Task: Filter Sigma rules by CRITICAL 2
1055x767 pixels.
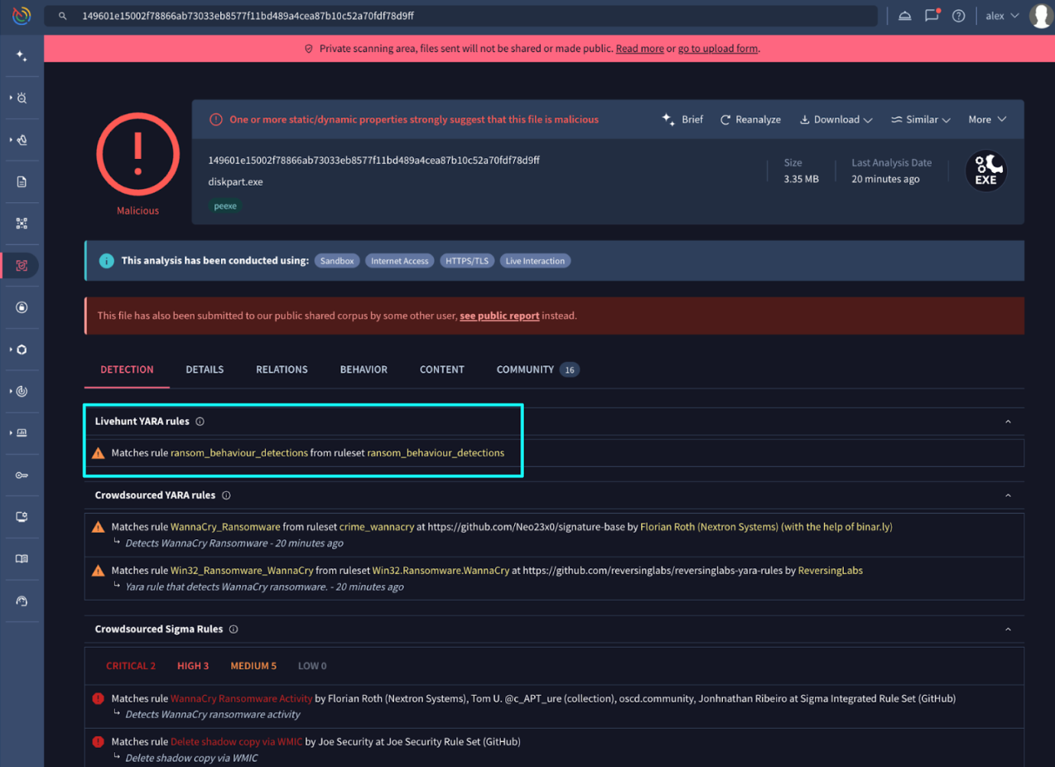Action: point(131,666)
